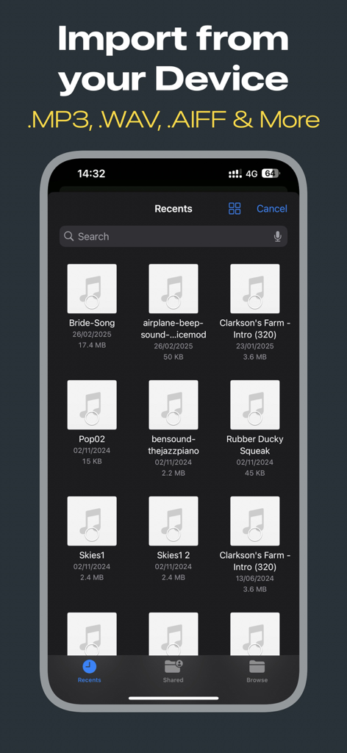Image resolution: width=347 pixels, height=753 pixels.
Task: Open Clarkson's Farm file dated 23/01/2025
Action: [255, 288]
